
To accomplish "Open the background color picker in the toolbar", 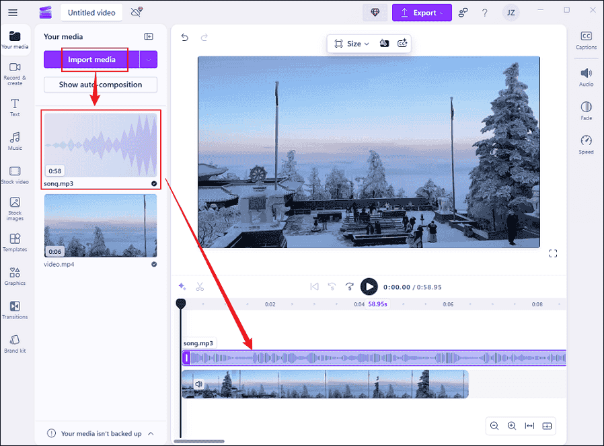I will [x=384, y=42].
